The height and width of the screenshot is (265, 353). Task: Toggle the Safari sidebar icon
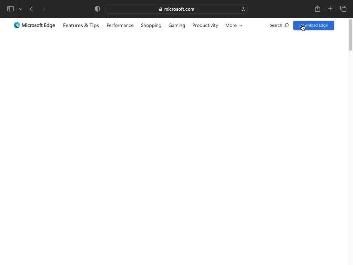point(11,9)
